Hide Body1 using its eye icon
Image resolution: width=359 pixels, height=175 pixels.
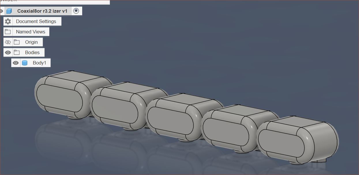[x=16, y=63]
